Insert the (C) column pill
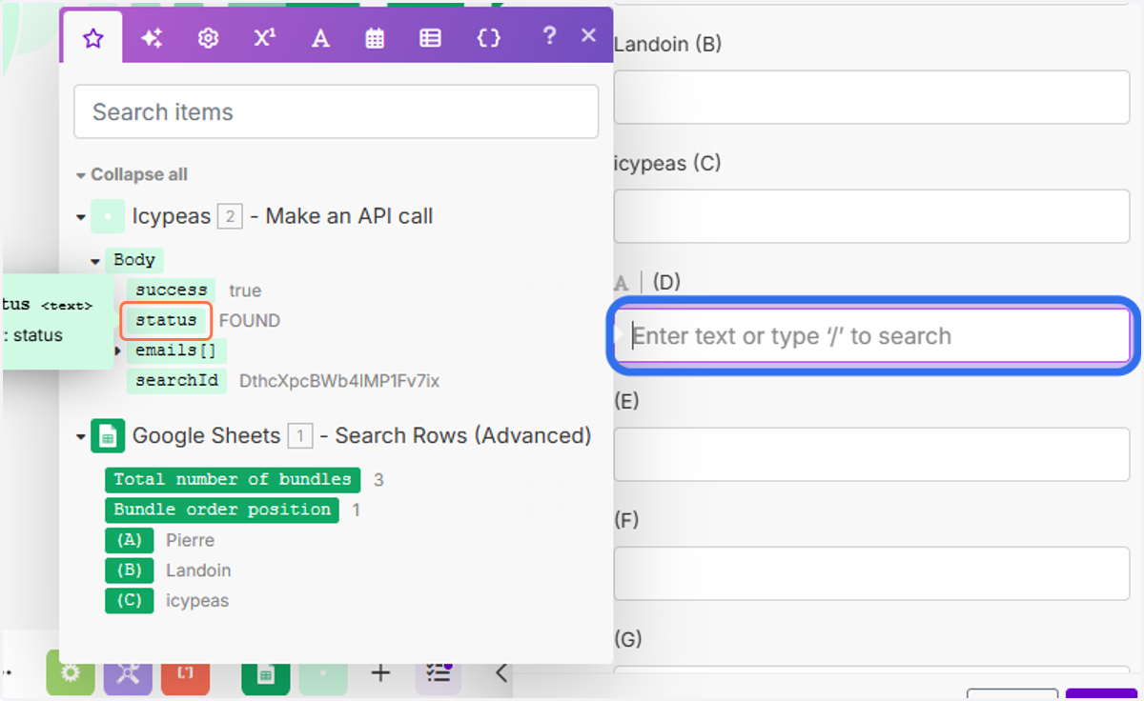Image resolution: width=1144 pixels, height=701 pixels. coord(129,601)
